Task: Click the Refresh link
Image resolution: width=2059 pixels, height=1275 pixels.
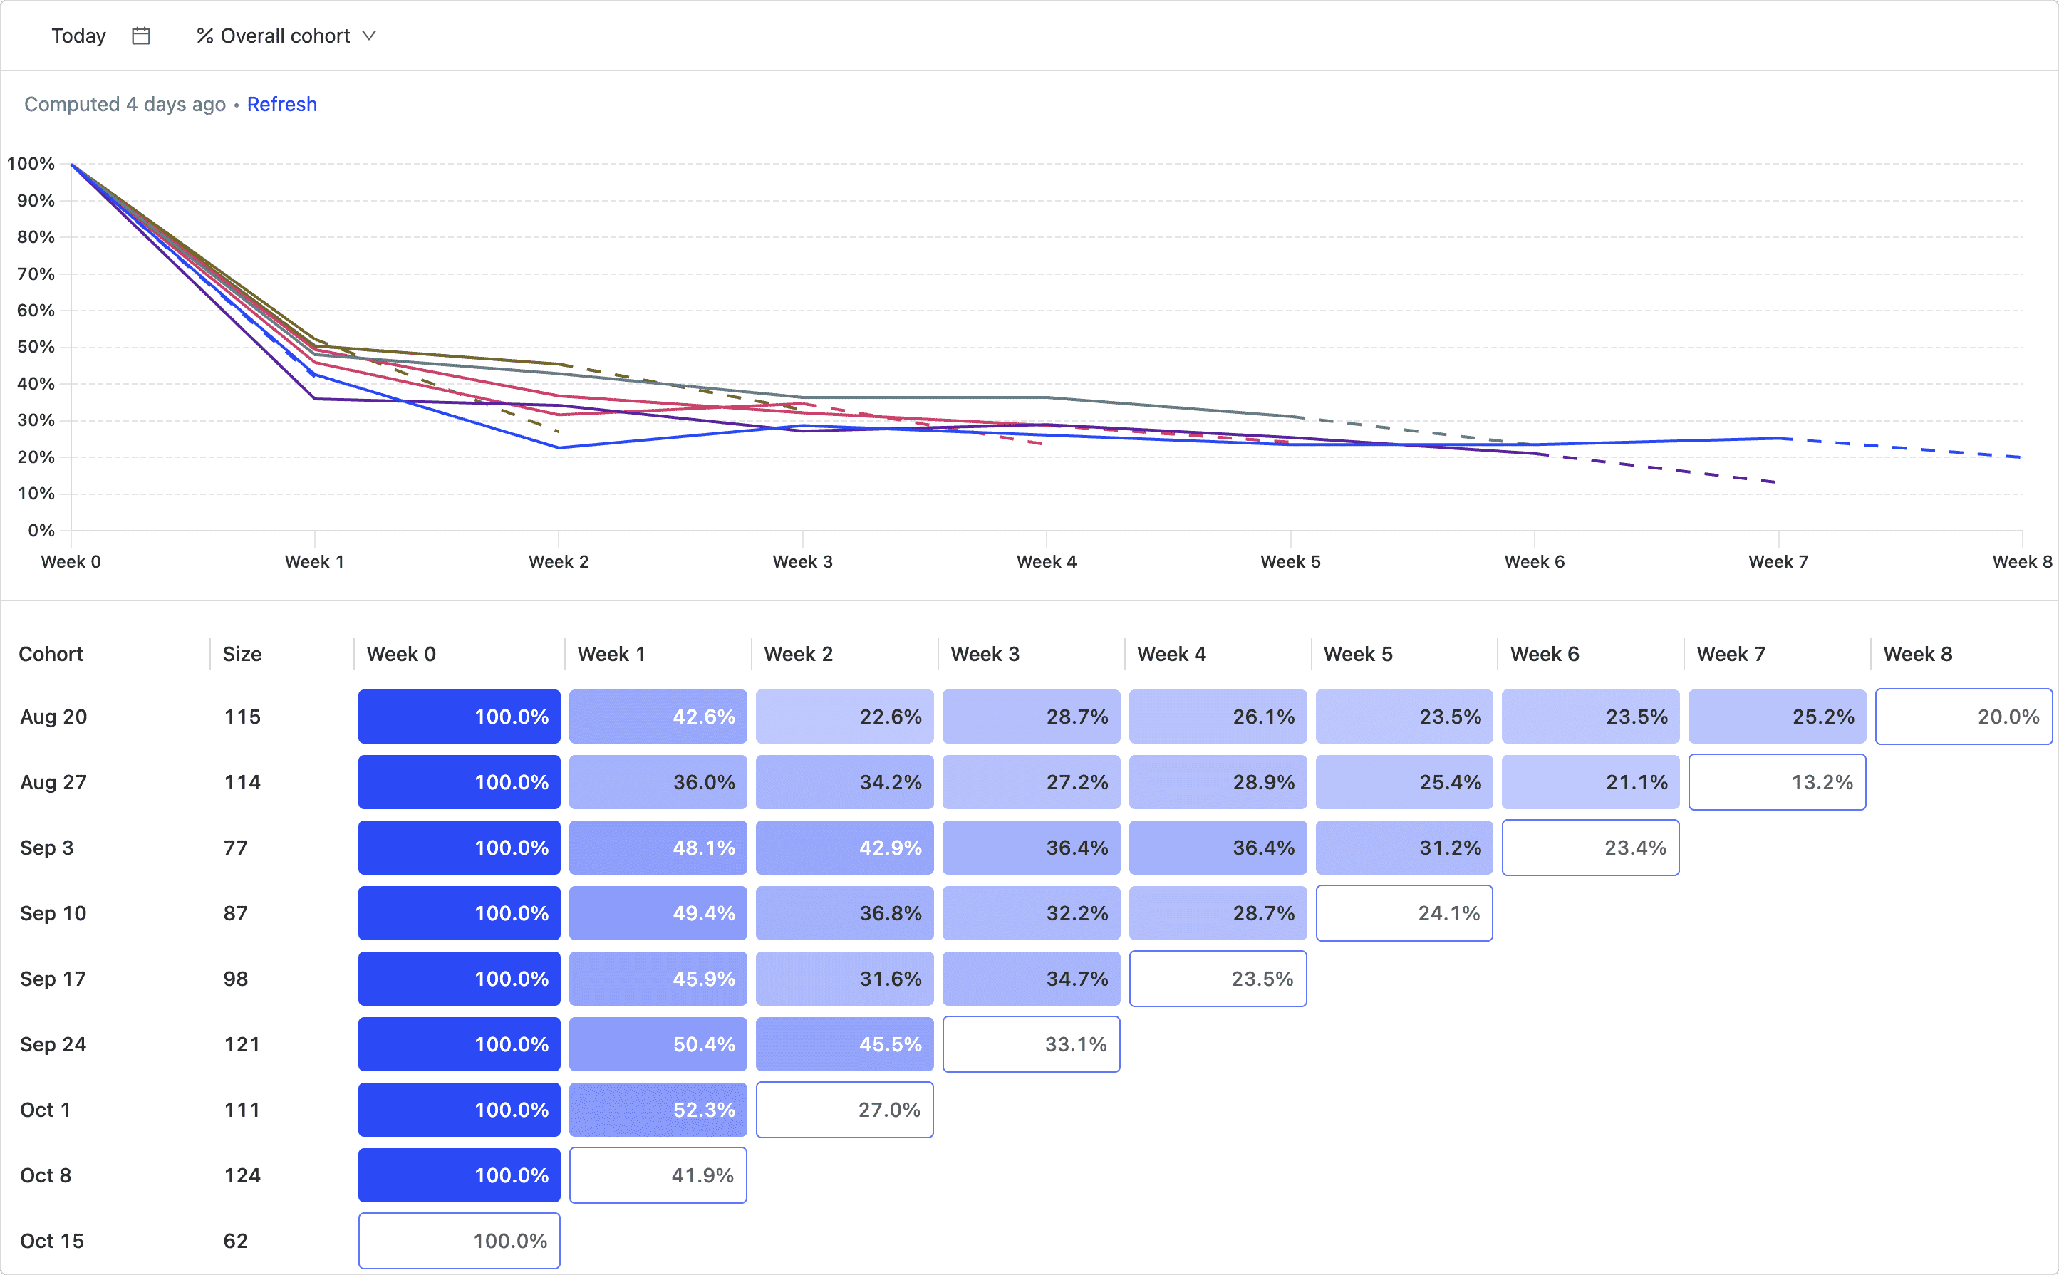Action: pos(281,104)
